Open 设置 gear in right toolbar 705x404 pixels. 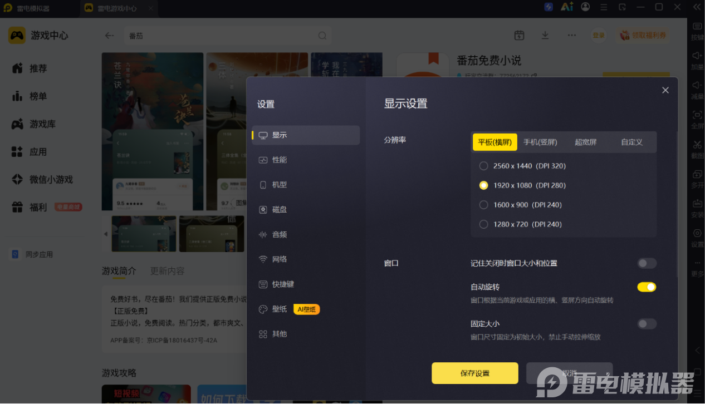(697, 237)
